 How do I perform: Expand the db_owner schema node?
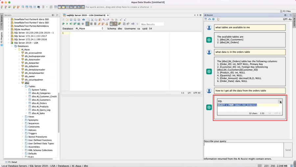19,76
